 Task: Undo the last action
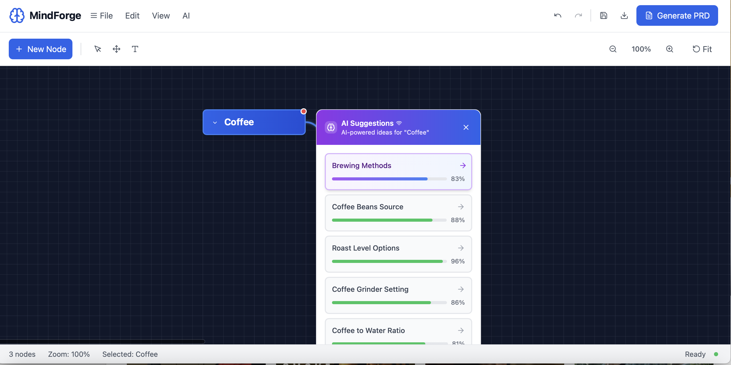pos(557,16)
